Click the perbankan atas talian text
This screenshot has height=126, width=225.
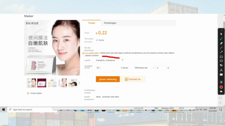pyautogui.click(x=110, y=97)
